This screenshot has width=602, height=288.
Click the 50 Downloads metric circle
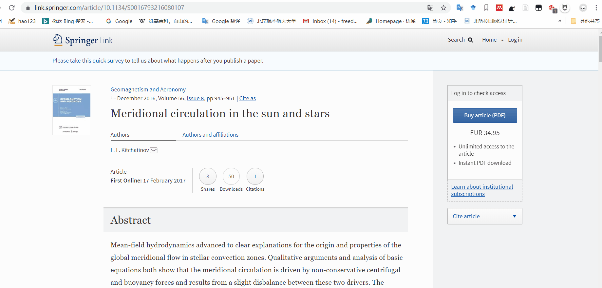click(231, 176)
